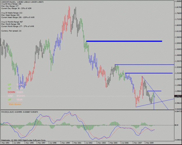Click the 0.94500 price axis label
Viewport: 182px width, 145px height.
coord(179,109)
